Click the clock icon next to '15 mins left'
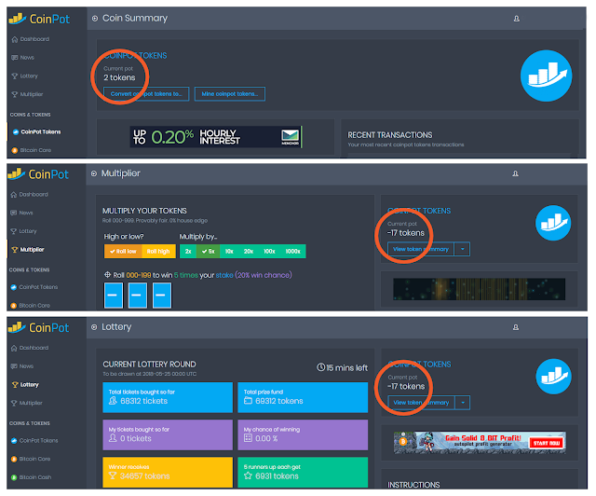 320,367
